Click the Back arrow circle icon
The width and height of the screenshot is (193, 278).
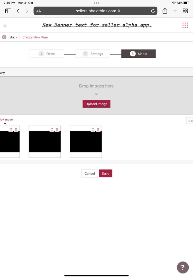coord(4,37)
